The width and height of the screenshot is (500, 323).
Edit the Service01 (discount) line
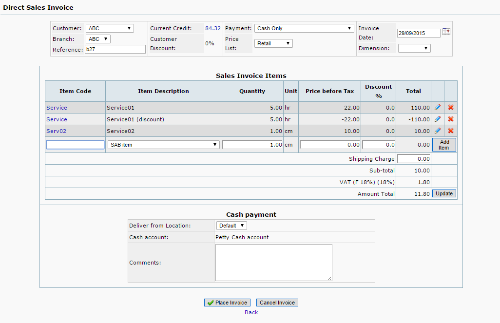(x=438, y=119)
